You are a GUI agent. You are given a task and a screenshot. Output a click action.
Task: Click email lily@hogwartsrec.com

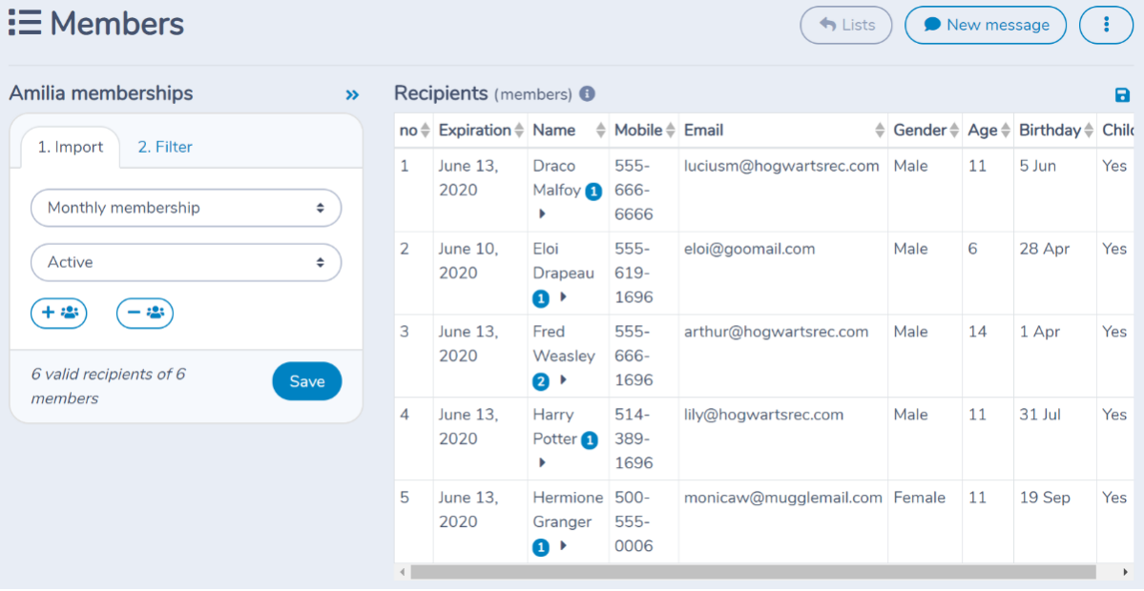(763, 415)
